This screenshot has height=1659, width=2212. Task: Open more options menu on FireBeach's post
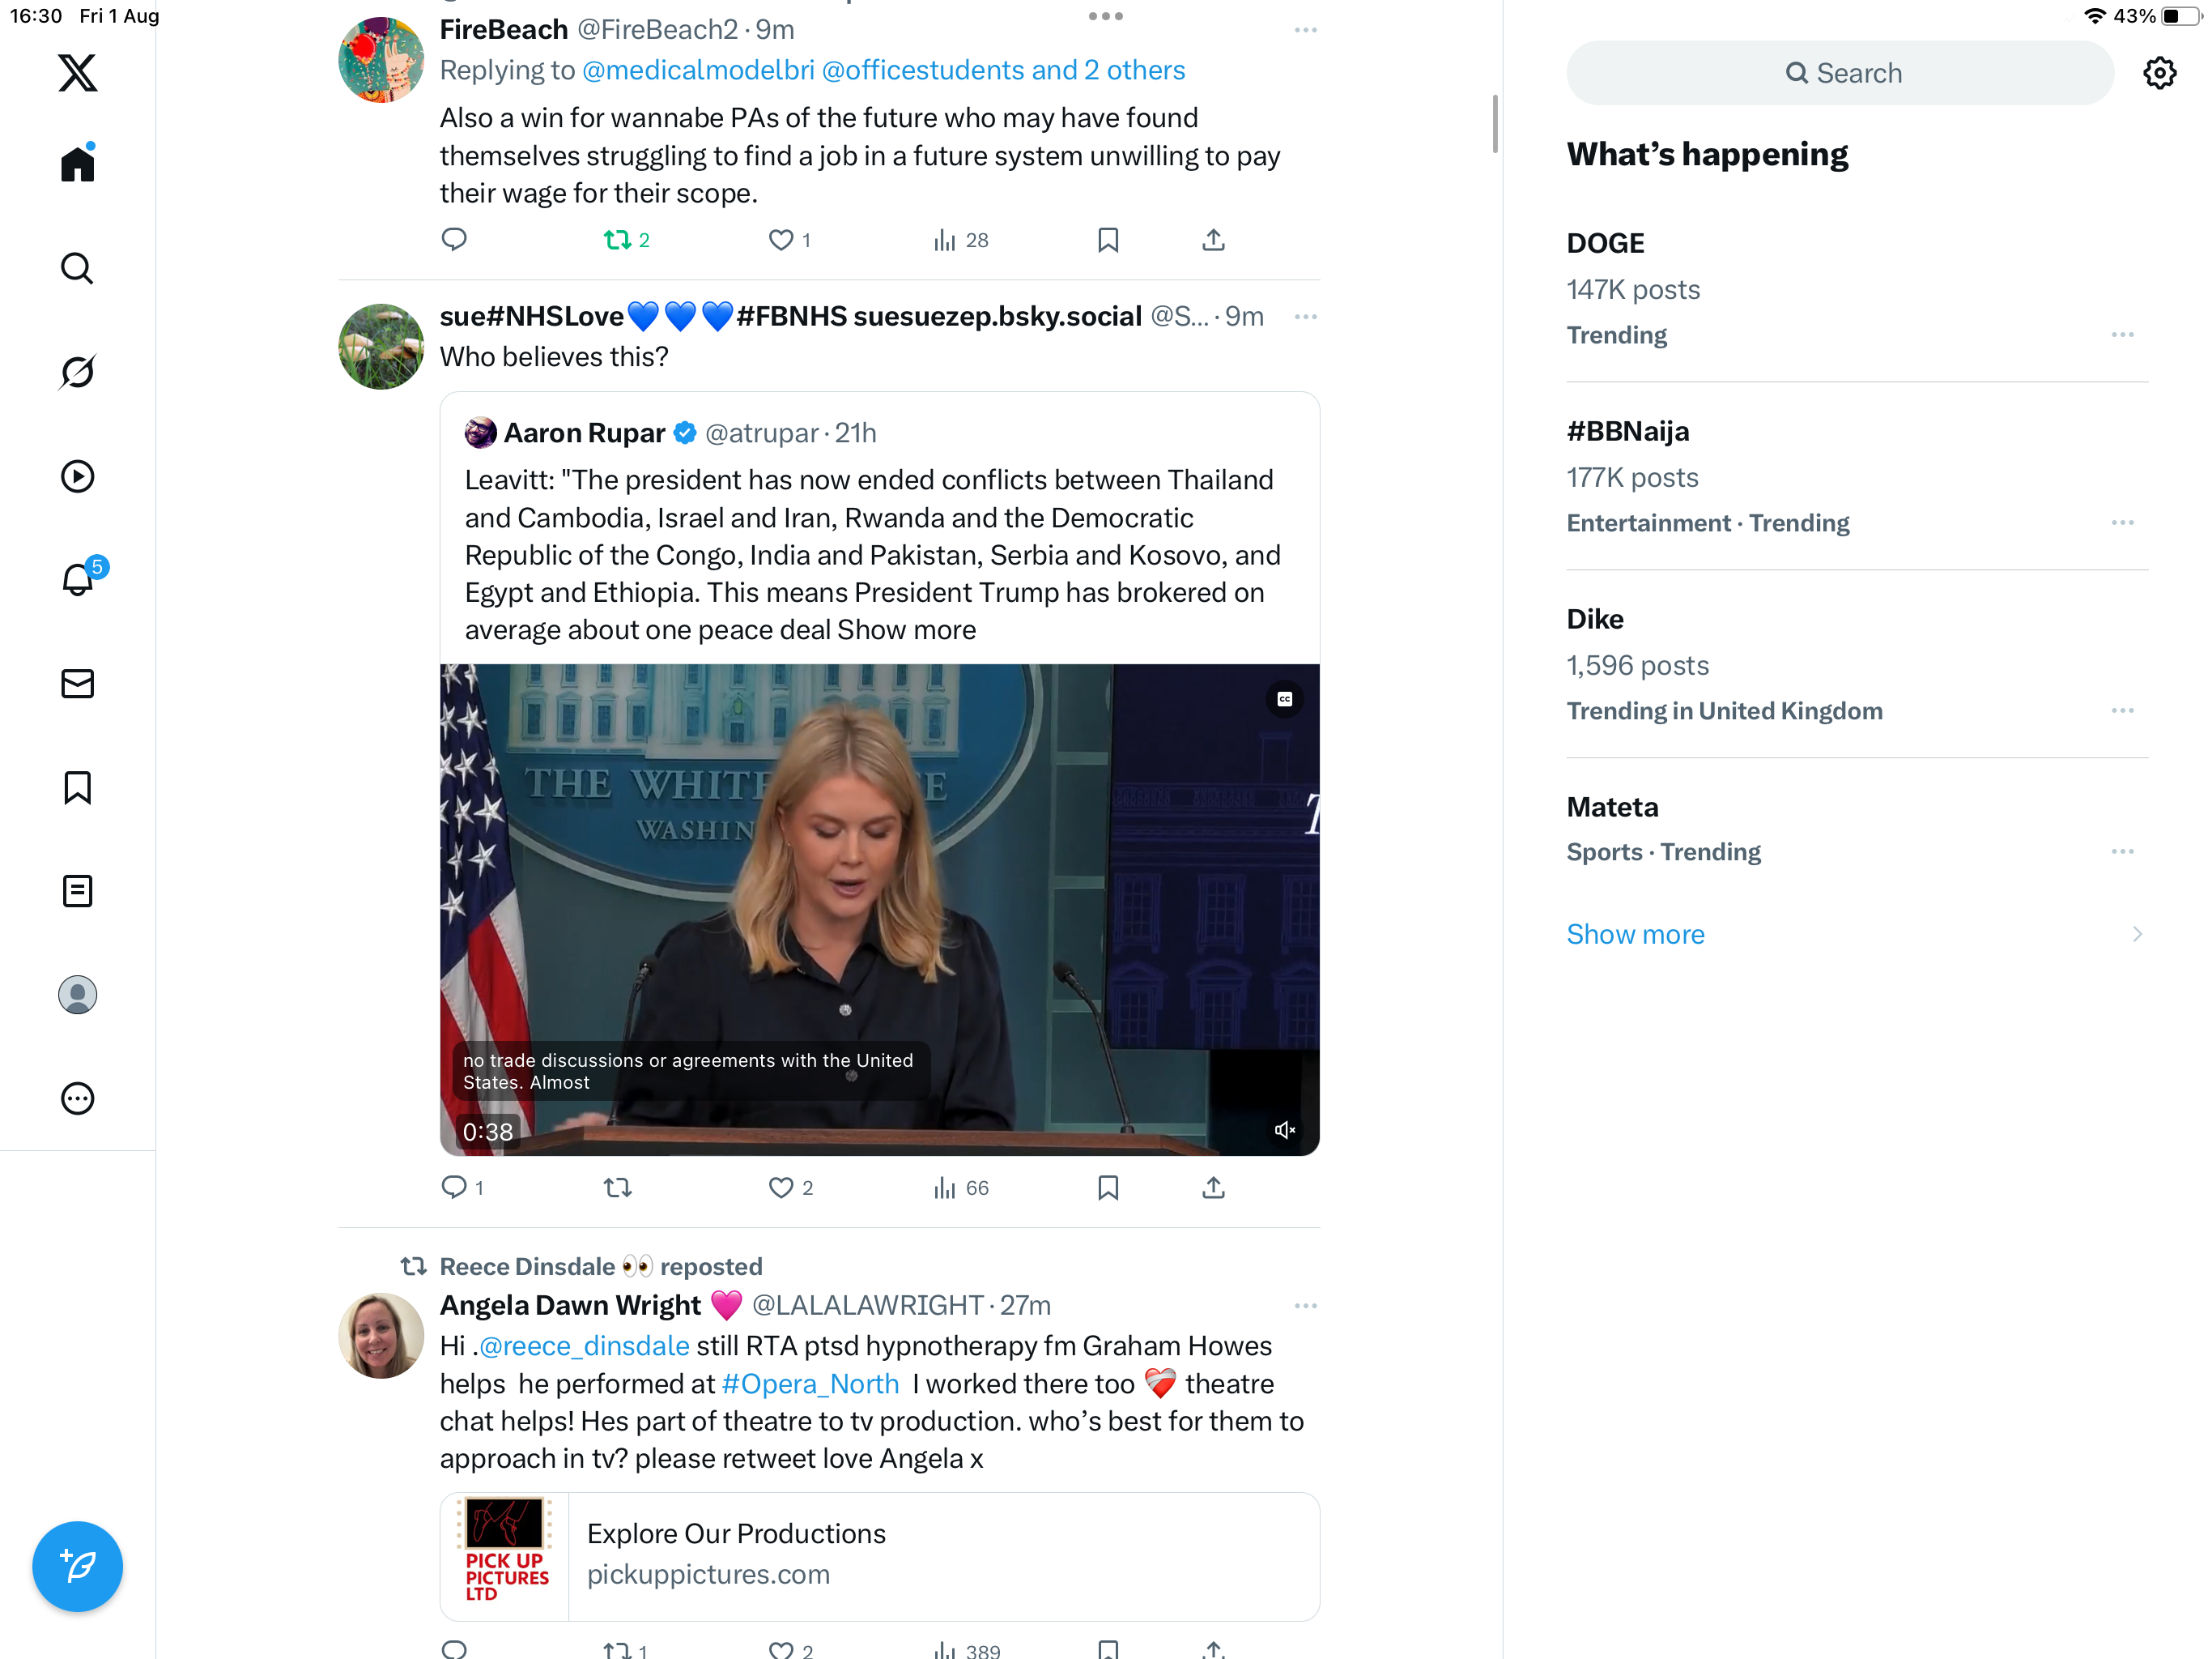click(1305, 30)
